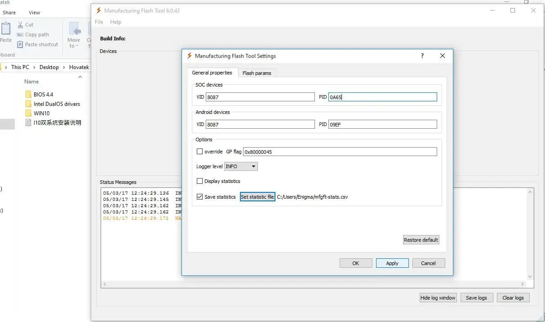Switch to the Flash params tab
The image size is (545, 322).
(257, 73)
